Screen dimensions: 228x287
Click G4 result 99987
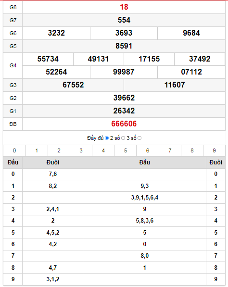tap(124, 72)
